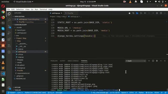The image size is (168, 94).
Task: Open the terminal selector dropdown 1: bash
Action: [135, 61]
